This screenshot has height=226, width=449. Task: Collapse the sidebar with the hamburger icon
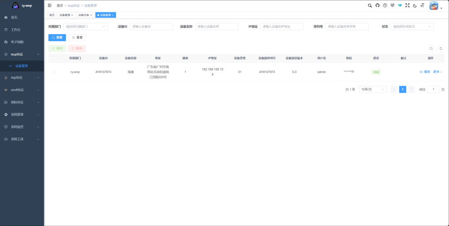click(50, 5)
